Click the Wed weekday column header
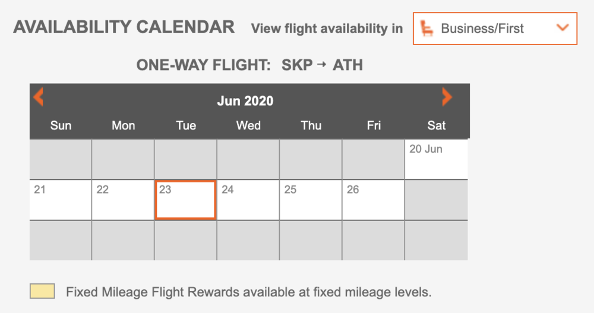 pos(248,125)
